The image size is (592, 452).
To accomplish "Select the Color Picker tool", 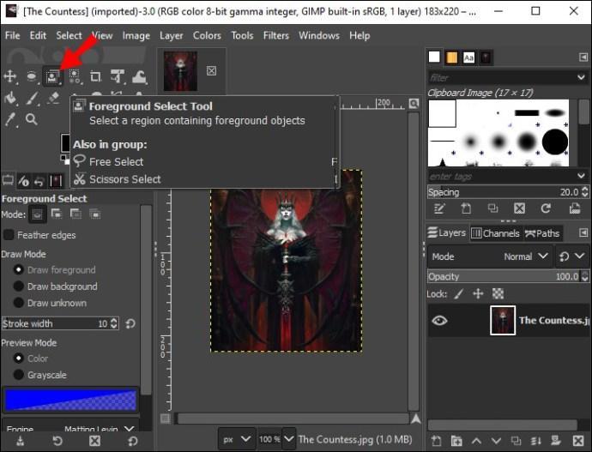I will click(10, 119).
